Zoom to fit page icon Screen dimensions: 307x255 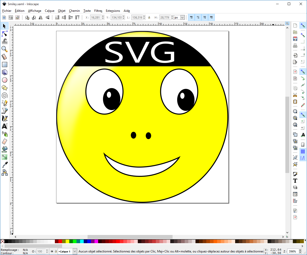coord(295,125)
